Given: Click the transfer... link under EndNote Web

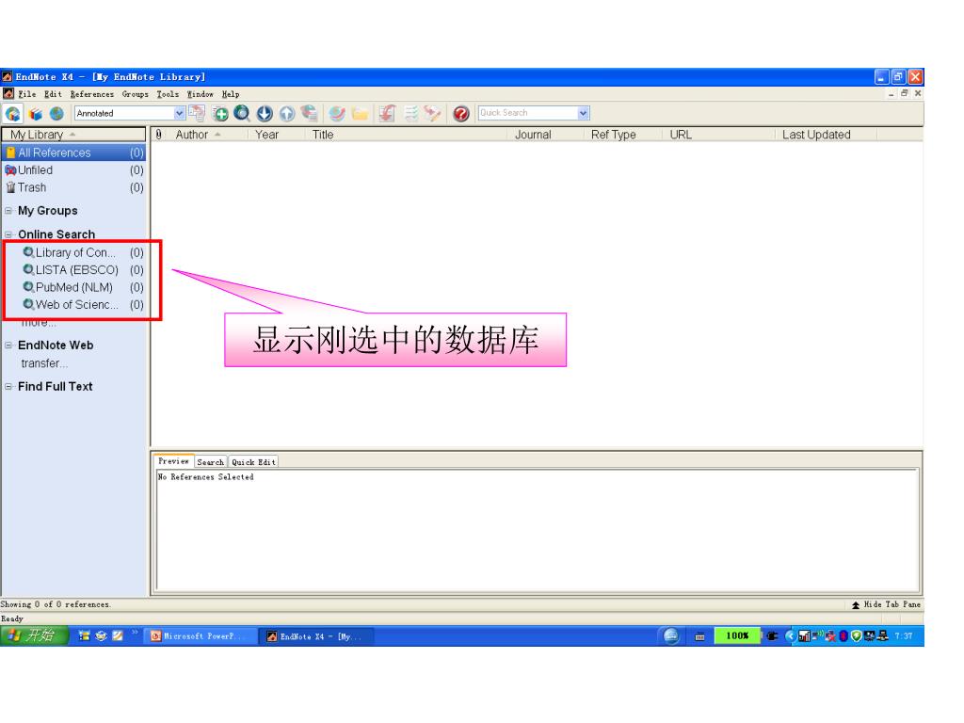Looking at the screenshot, I should point(44,363).
